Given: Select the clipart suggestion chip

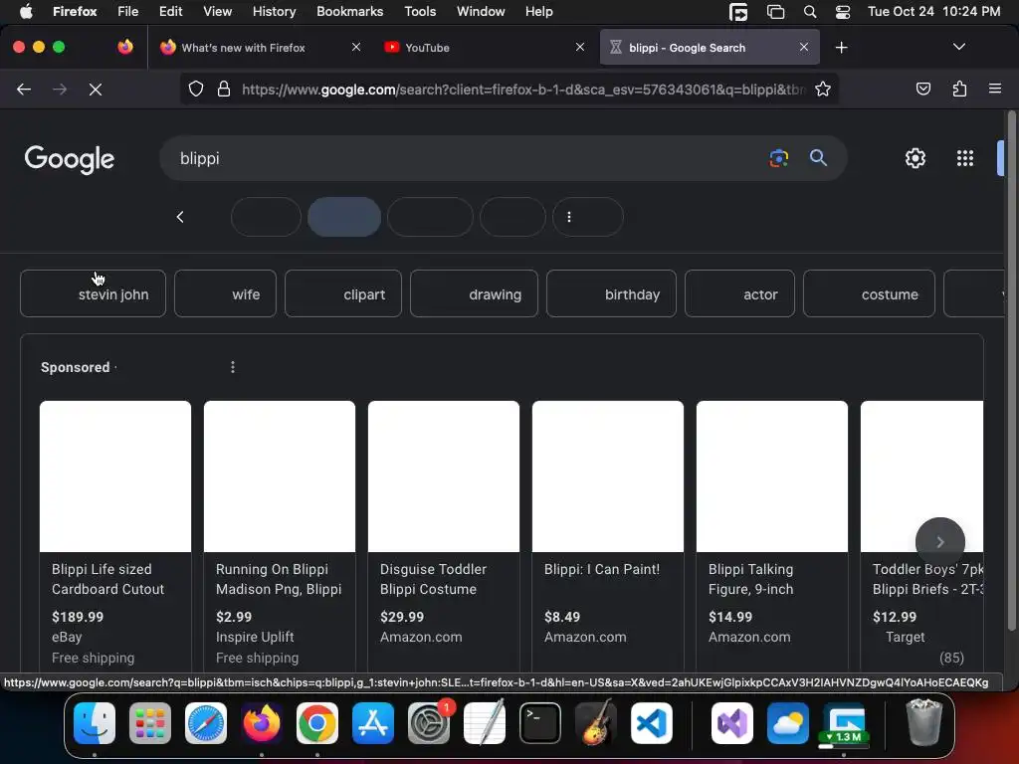Looking at the screenshot, I should (343, 293).
